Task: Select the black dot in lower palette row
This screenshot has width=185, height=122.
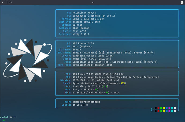Action: [156, 111]
